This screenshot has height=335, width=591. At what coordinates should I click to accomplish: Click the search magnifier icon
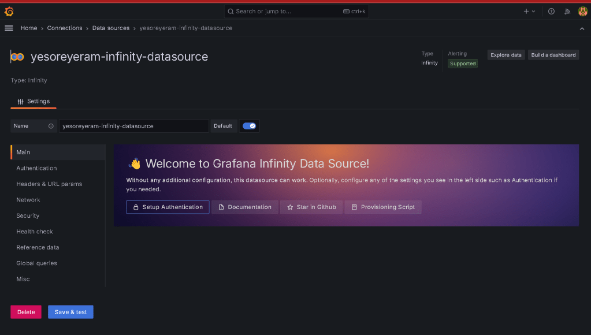pos(231,12)
